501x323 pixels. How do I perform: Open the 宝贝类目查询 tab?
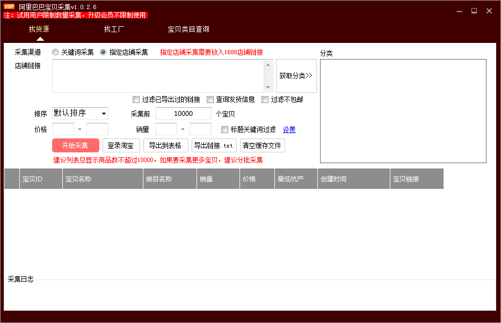click(x=188, y=29)
